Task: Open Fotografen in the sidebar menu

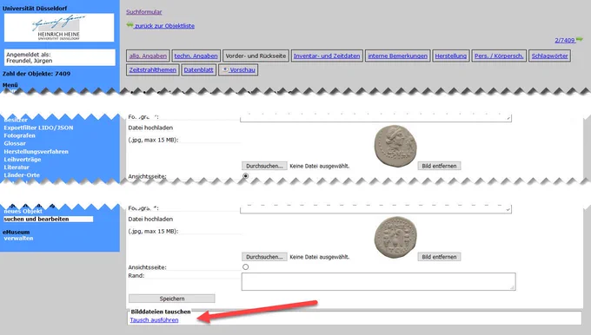Action: (19, 135)
